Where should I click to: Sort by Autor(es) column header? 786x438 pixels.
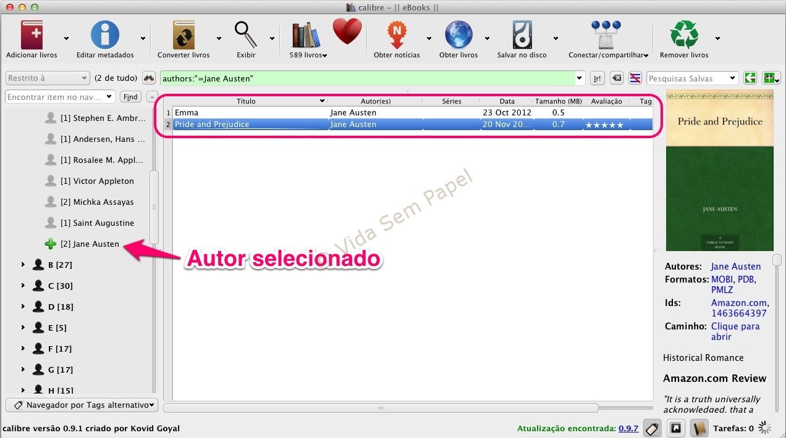click(x=376, y=101)
